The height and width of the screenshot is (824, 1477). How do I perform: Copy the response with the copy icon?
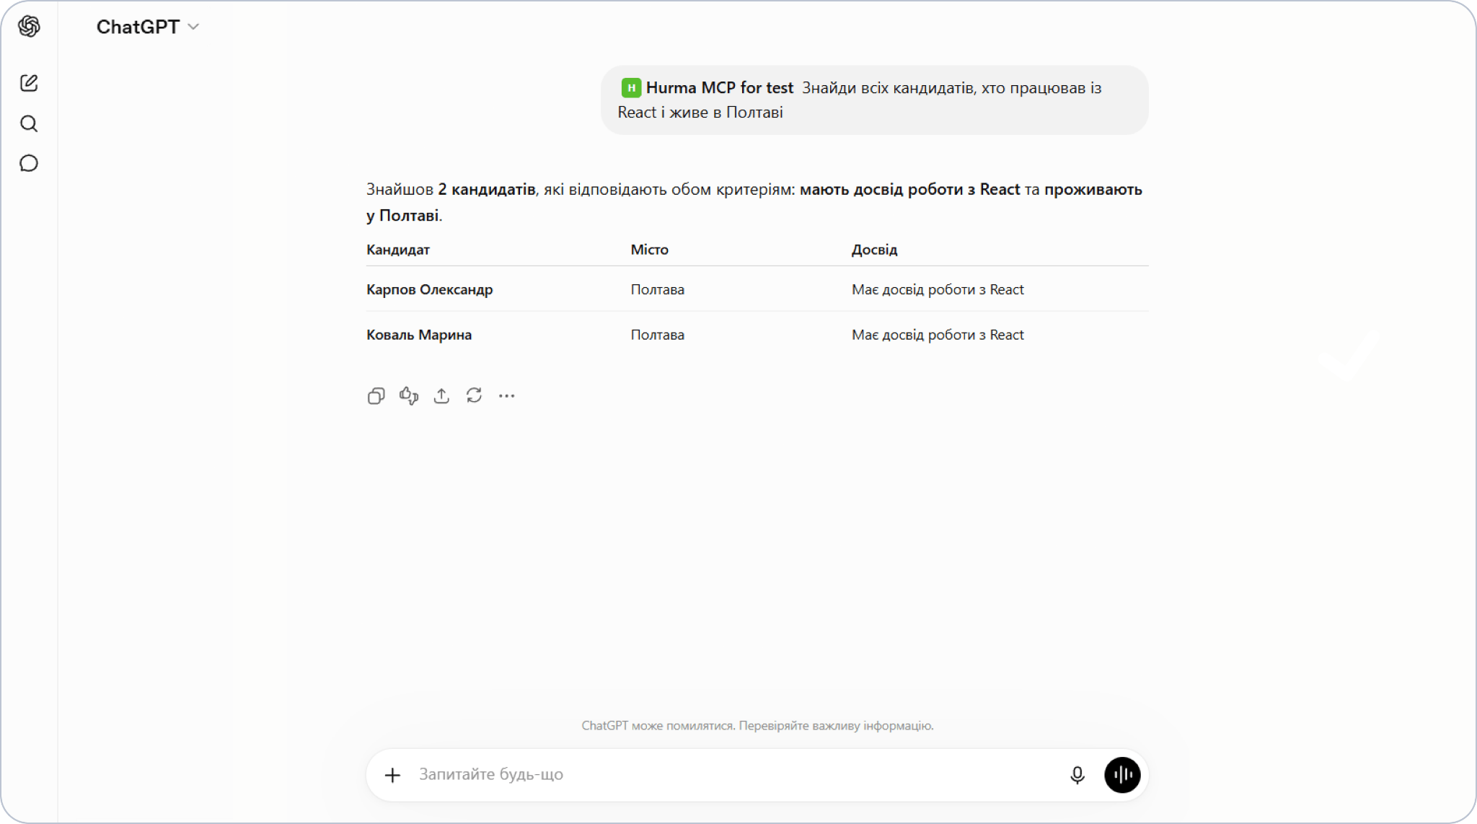[x=376, y=395]
